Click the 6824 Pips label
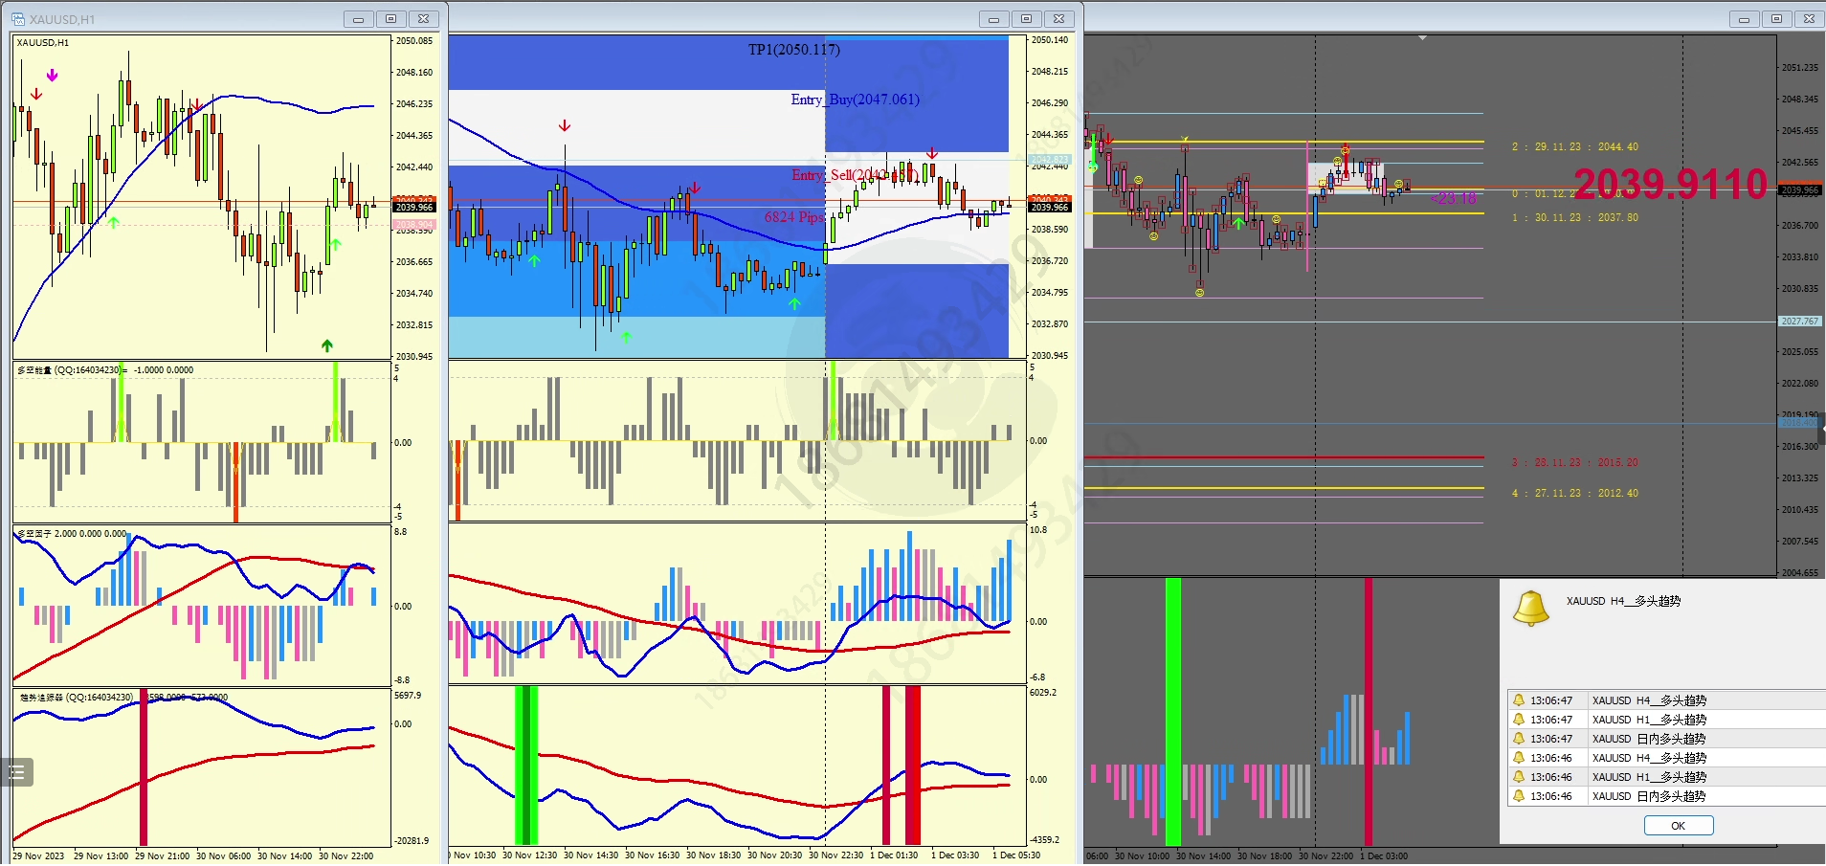The image size is (1826, 866). [x=793, y=217]
